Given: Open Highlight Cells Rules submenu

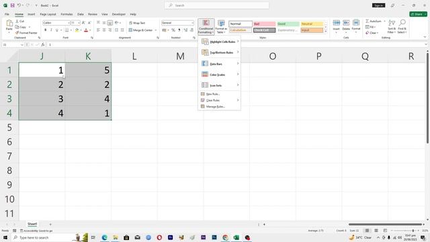Looking at the screenshot, I should (220, 42).
